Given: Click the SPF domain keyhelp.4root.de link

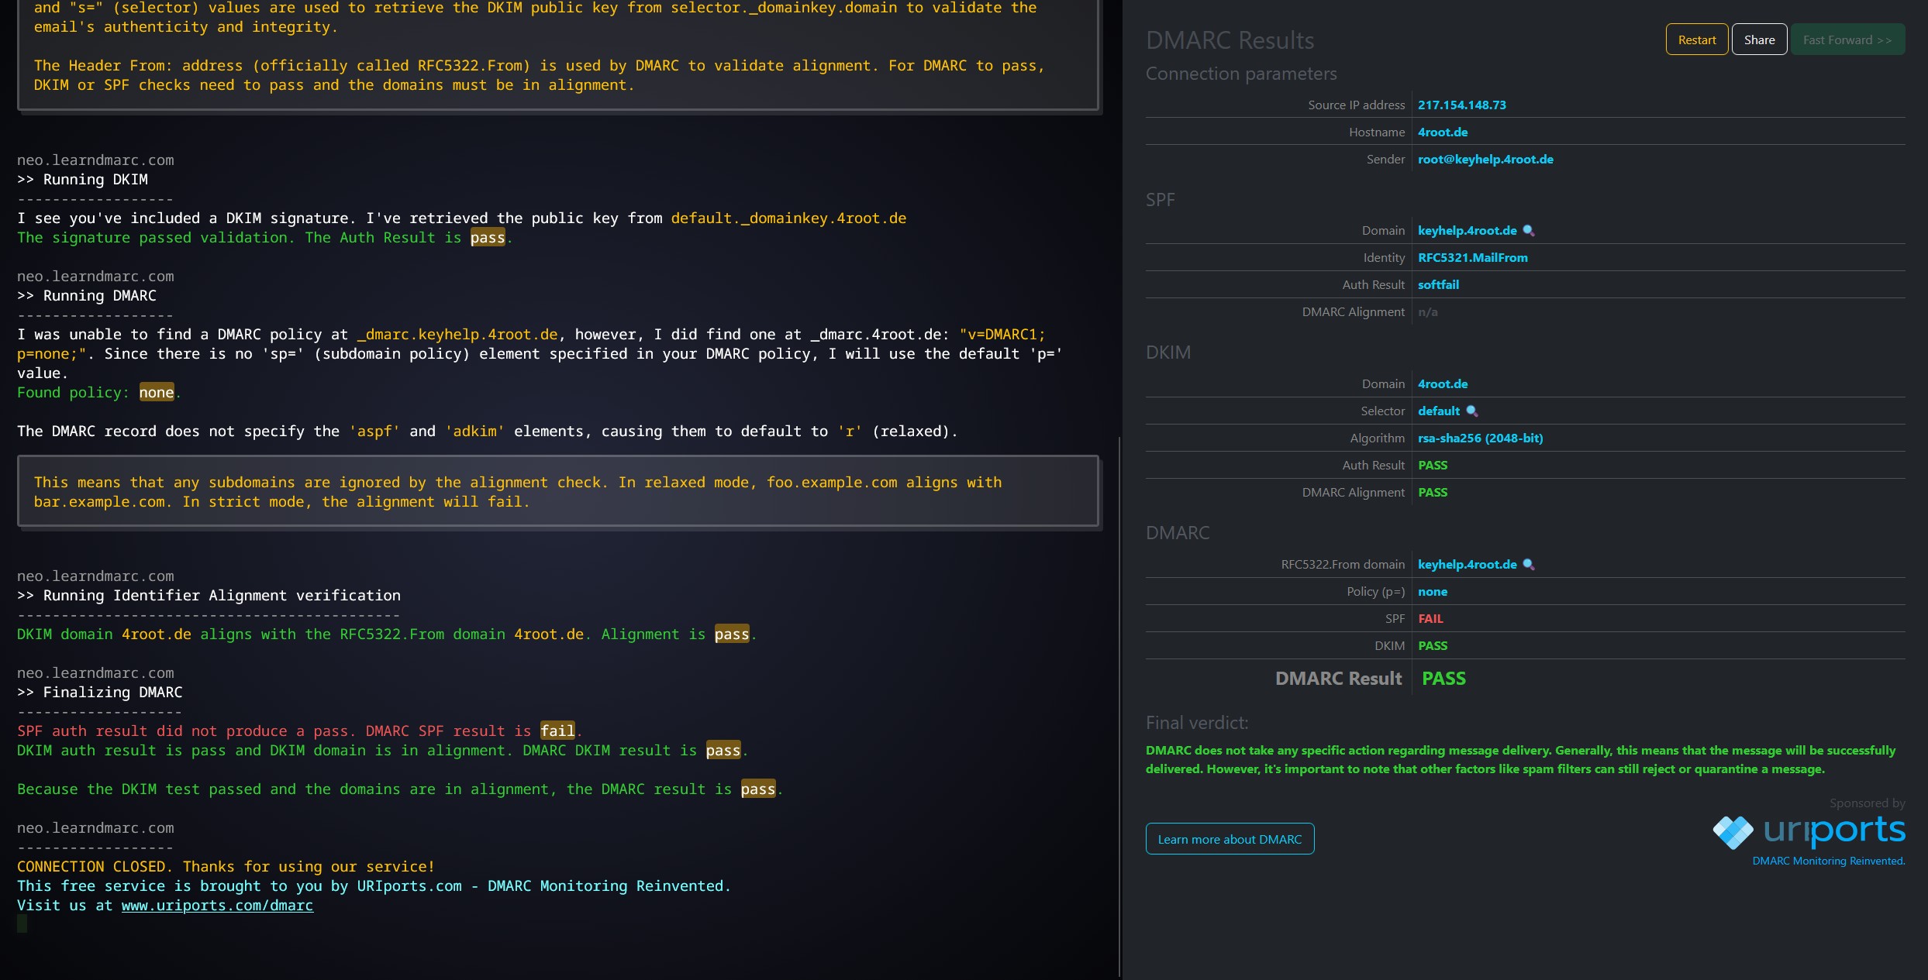Looking at the screenshot, I should pyautogui.click(x=1467, y=231).
